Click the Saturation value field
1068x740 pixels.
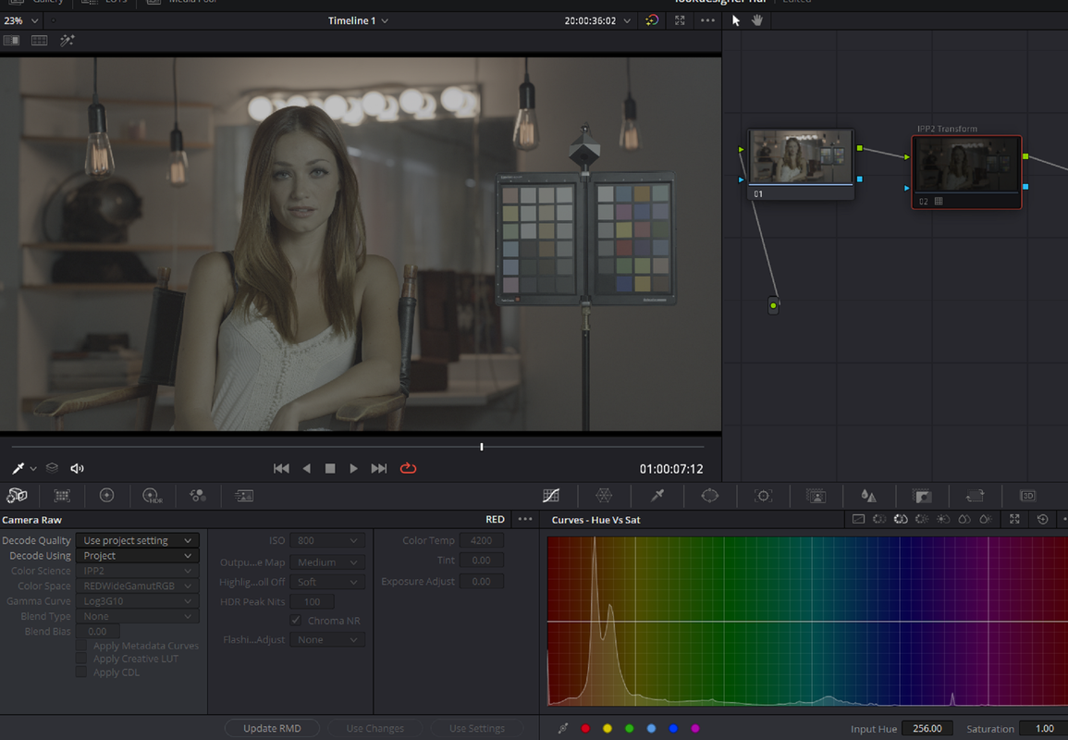[x=1043, y=728]
